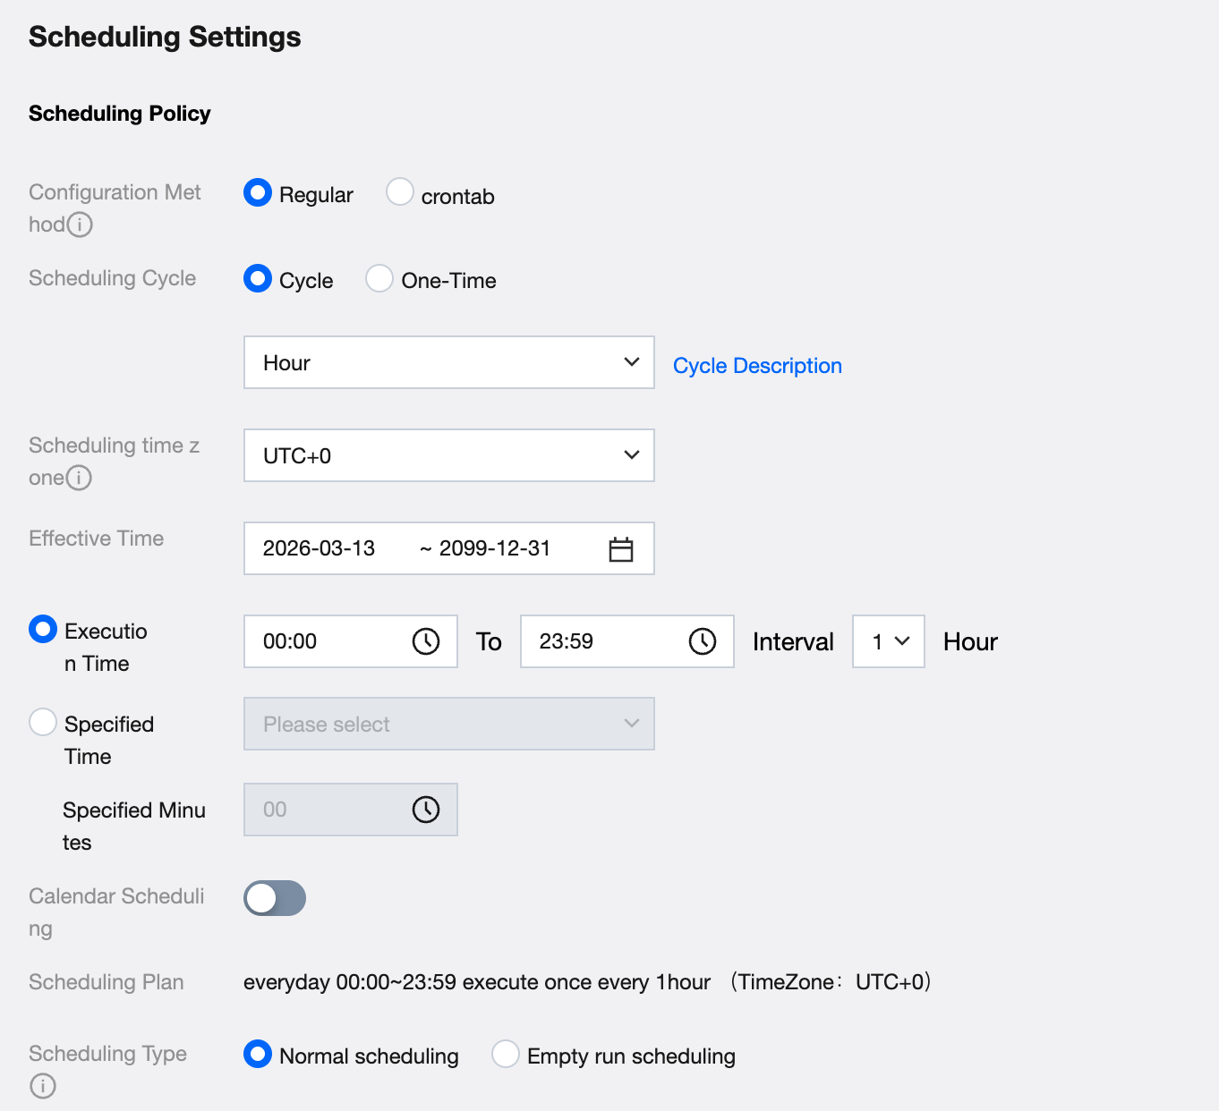Expand the UTC+0 time zone dropdown

click(448, 455)
